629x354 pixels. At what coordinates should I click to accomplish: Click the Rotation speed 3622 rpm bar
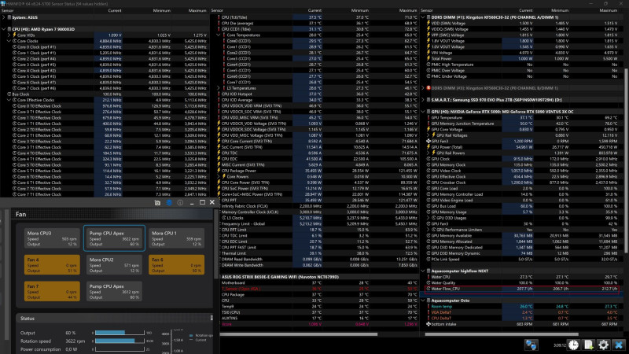coord(120,341)
